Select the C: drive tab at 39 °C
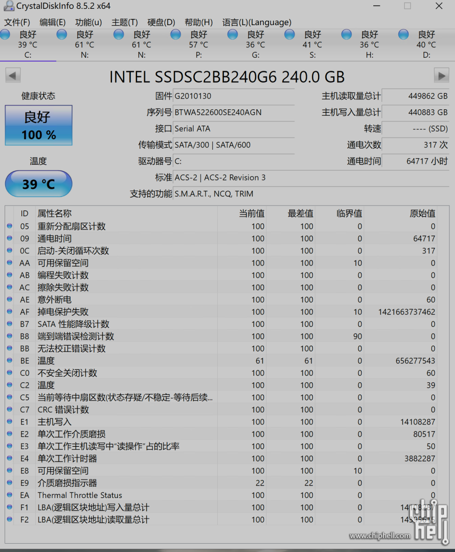 coord(28,45)
